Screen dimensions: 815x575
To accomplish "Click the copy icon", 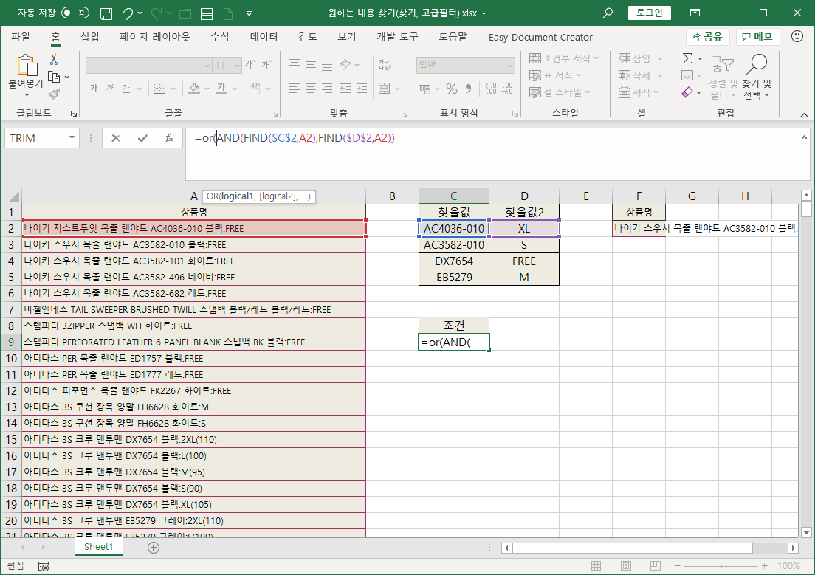I will click(54, 77).
